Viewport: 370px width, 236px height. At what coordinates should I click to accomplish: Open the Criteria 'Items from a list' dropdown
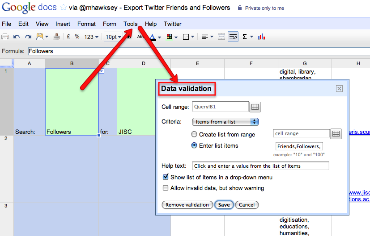click(x=225, y=122)
